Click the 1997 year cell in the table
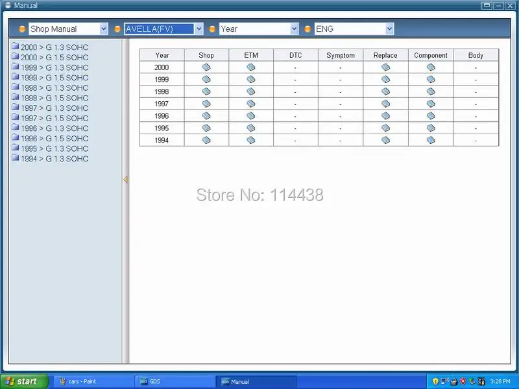519x389 pixels. point(162,104)
